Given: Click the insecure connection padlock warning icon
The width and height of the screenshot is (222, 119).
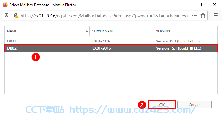Looking at the screenshot, I should click(16, 15).
